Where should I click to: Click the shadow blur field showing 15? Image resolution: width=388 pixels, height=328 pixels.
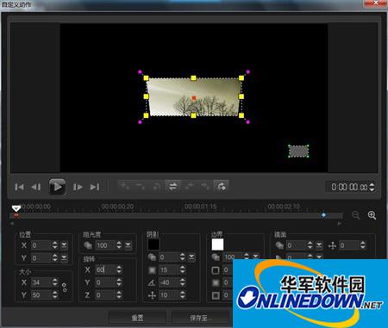pyautogui.click(x=169, y=269)
